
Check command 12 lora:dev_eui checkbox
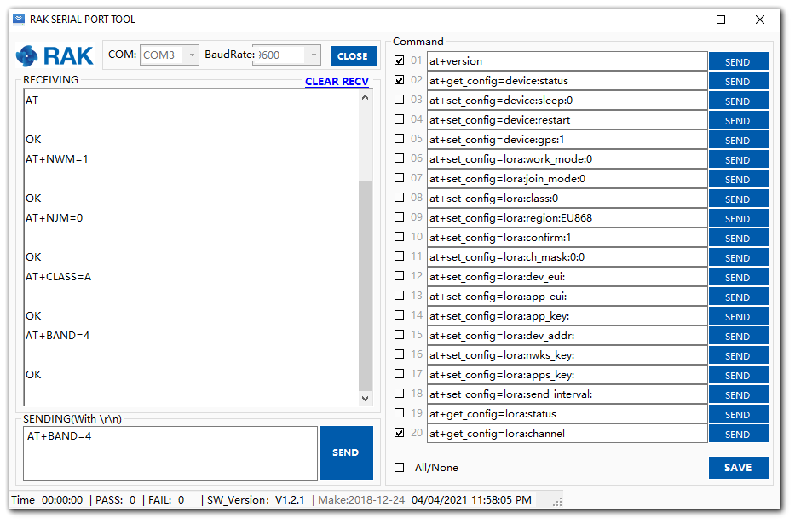pyautogui.click(x=400, y=276)
